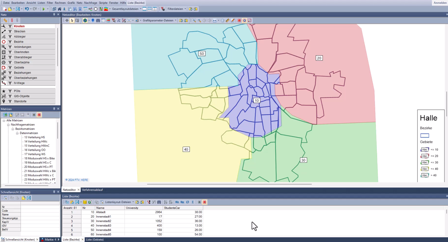This screenshot has width=448, height=242.
Task: Export the Bezirke list to Excel
Action: (90, 202)
